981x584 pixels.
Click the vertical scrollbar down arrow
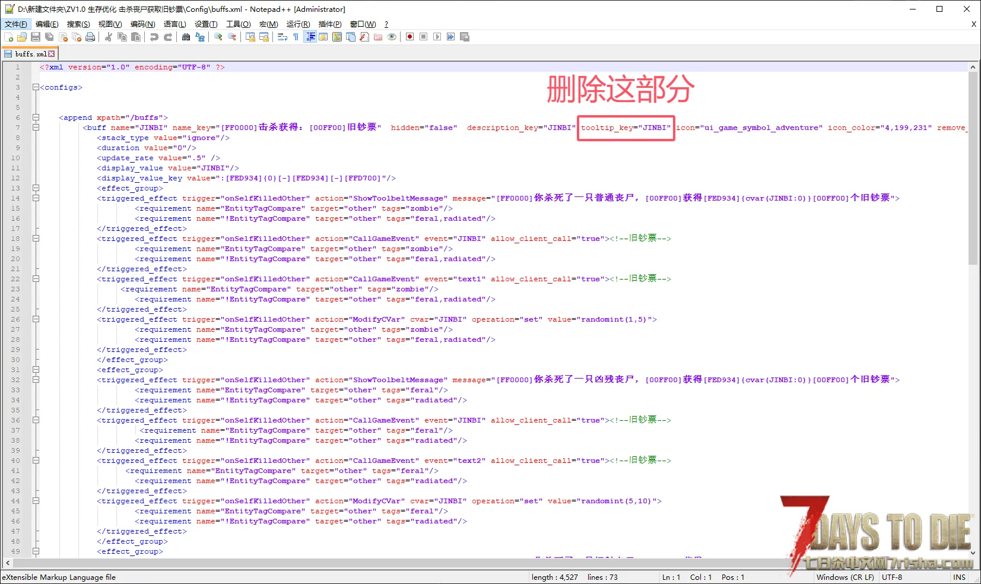coord(973,553)
